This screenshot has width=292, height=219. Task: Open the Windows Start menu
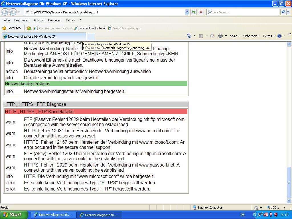[14, 215]
